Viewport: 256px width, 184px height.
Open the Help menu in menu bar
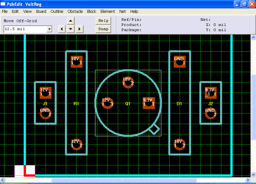(x=134, y=11)
